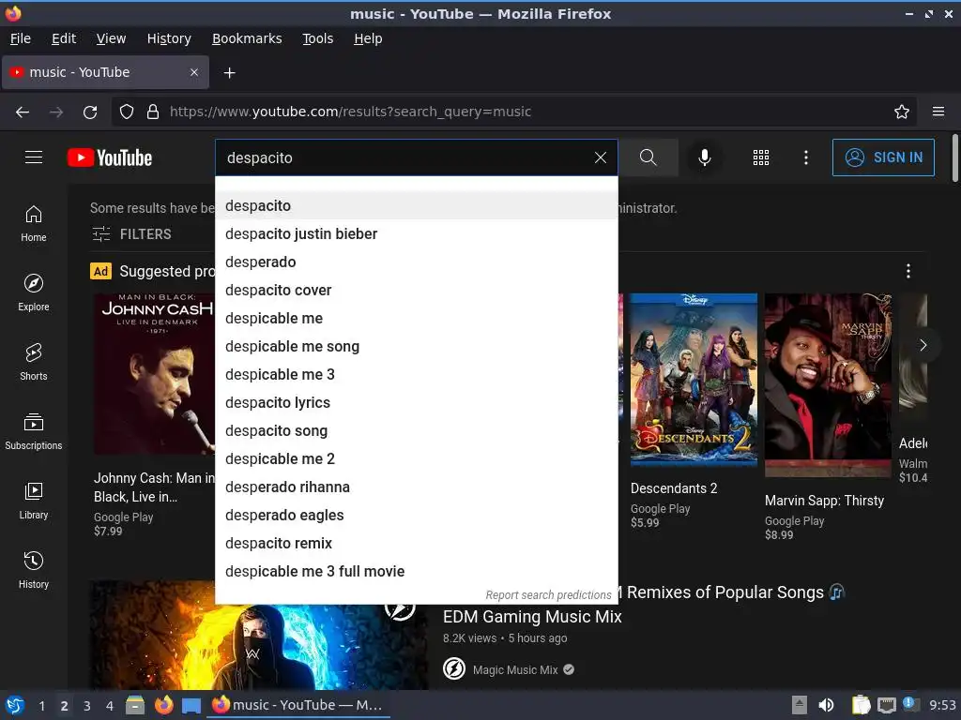Open tracking protection shield icon

coord(127,112)
